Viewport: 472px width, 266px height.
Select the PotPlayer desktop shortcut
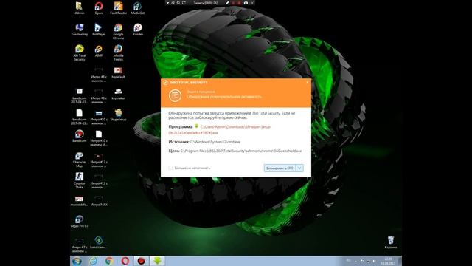tap(99, 30)
